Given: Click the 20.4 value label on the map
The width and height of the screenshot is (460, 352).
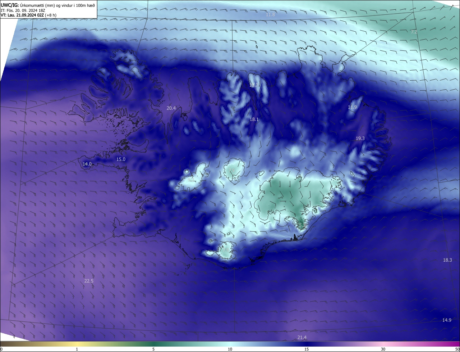Looking at the screenshot, I should coord(171,108).
